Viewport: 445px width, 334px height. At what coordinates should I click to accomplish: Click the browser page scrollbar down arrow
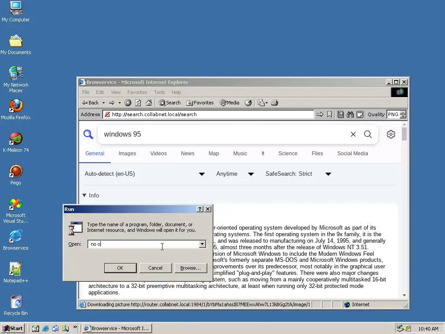click(405, 295)
